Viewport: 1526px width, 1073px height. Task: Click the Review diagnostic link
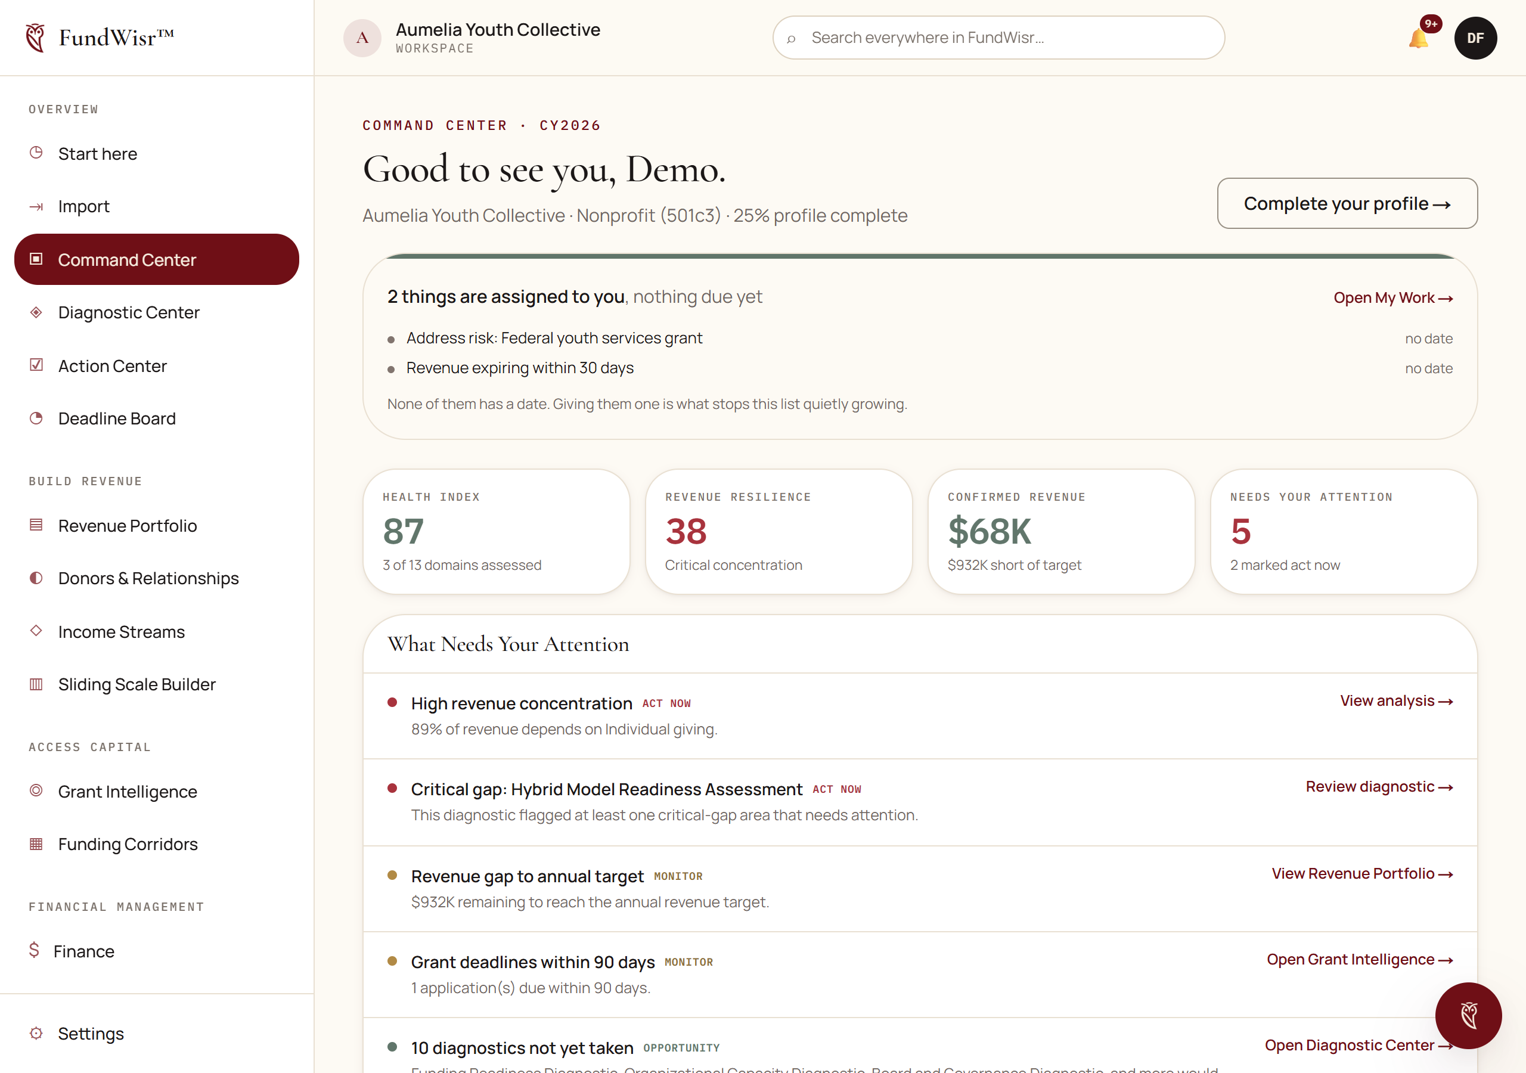[1379, 786]
